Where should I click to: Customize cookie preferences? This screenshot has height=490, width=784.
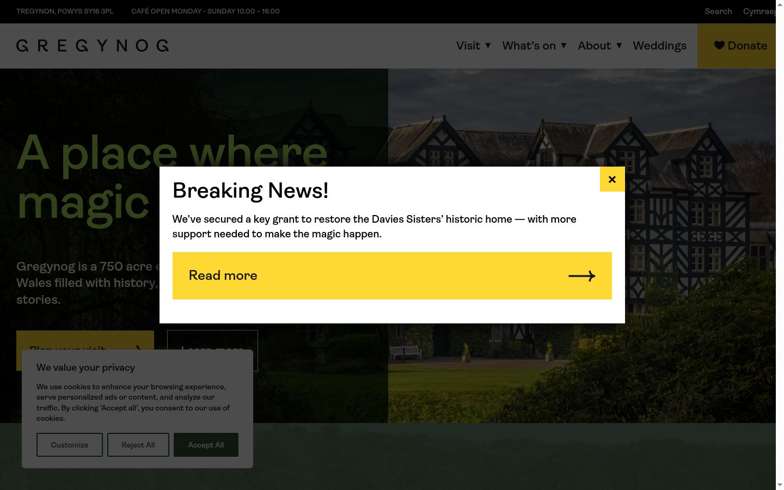point(70,445)
